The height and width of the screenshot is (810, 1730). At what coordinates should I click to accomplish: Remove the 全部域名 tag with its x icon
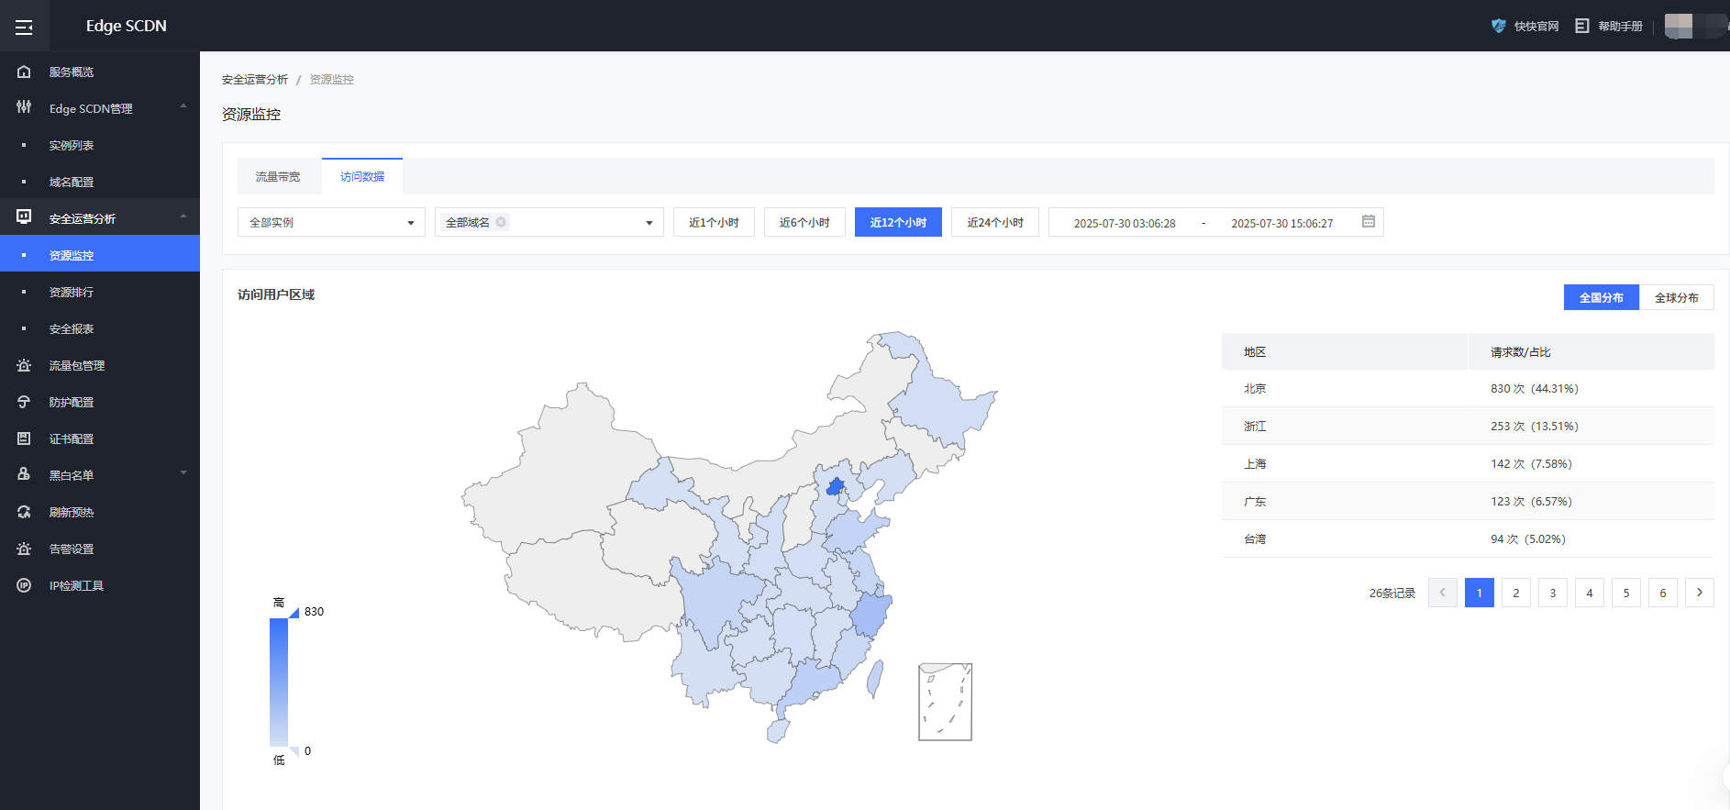coord(501,222)
